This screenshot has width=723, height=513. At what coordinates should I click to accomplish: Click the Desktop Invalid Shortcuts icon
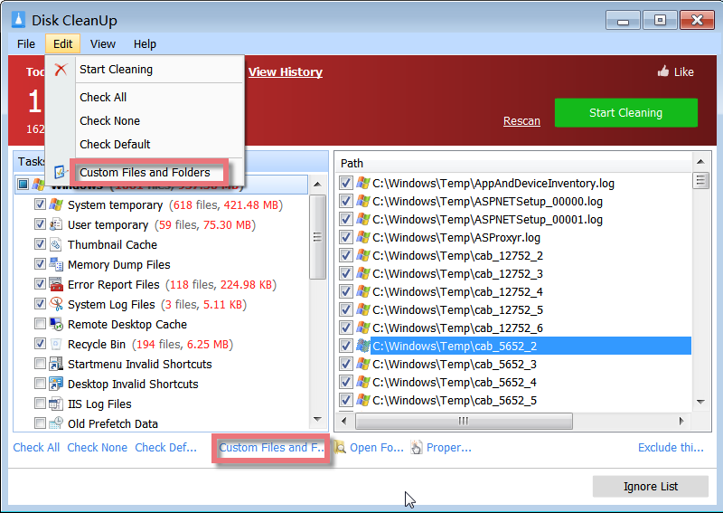click(56, 384)
